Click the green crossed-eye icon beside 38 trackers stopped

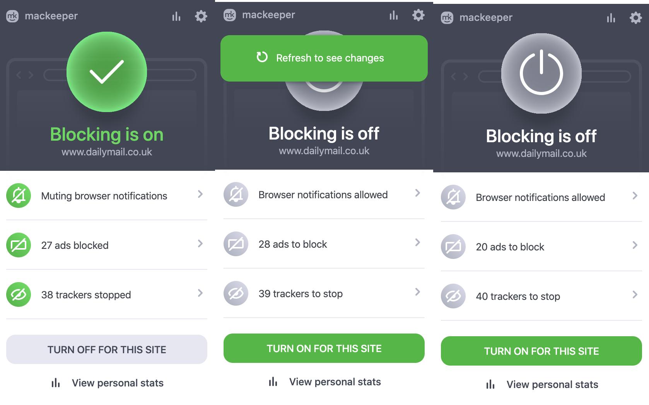pyautogui.click(x=19, y=294)
